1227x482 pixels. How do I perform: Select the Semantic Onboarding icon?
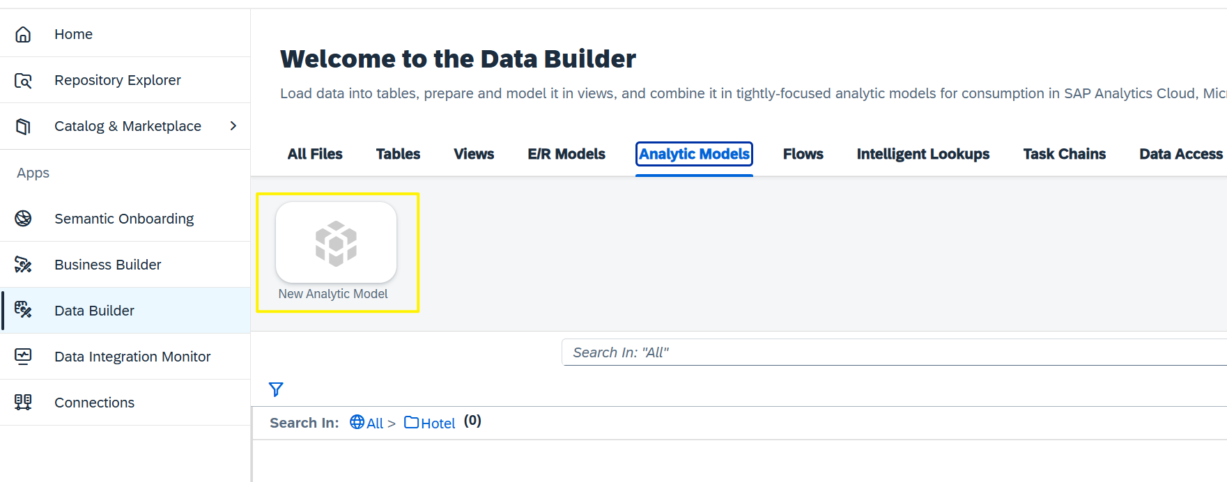coord(23,219)
